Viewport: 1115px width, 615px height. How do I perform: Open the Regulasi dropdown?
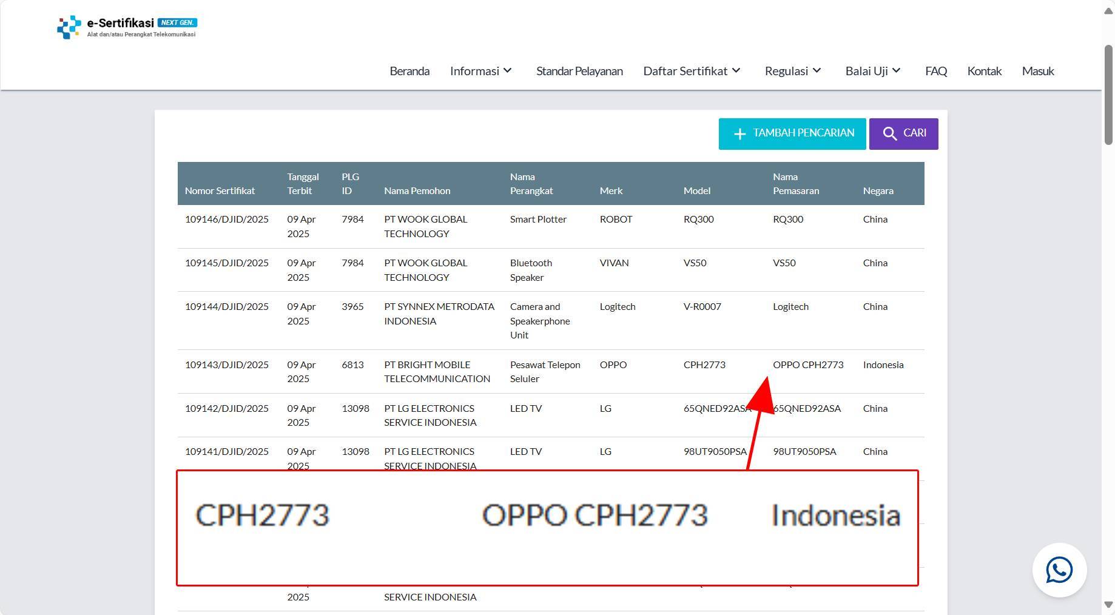click(792, 71)
